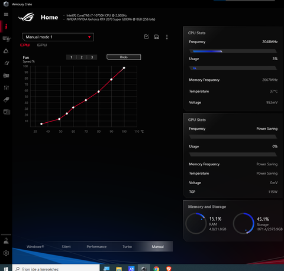
Task: Open Scenario Profiles sliders icon
Action: [x=7, y=87]
